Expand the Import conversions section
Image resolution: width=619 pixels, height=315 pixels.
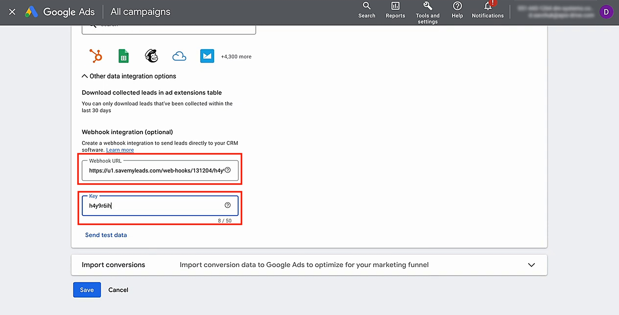tap(309, 265)
